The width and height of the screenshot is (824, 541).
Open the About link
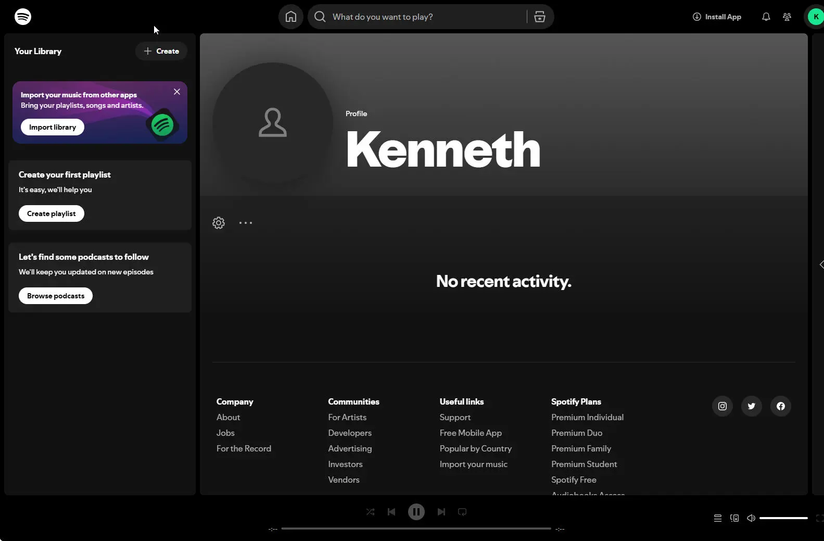click(228, 418)
